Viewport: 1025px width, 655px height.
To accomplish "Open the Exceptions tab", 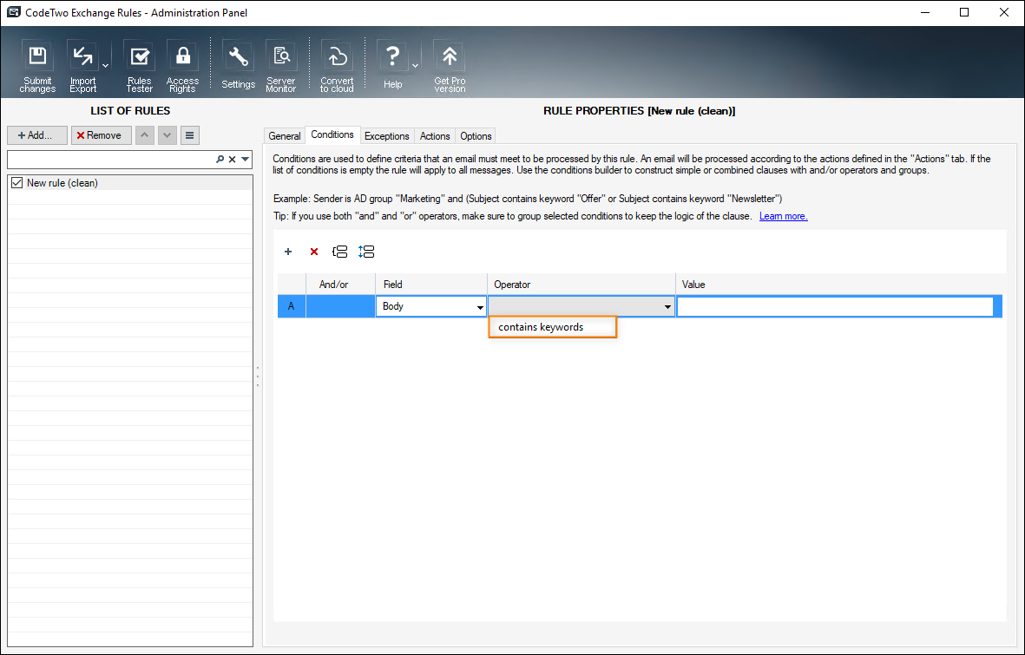I will pos(386,136).
